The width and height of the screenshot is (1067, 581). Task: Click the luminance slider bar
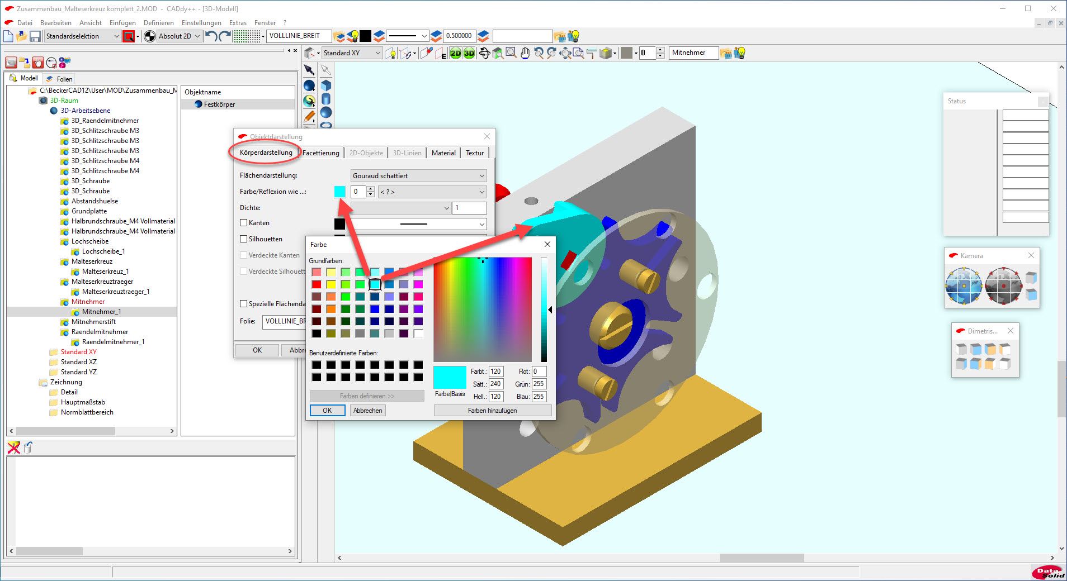coord(544,309)
